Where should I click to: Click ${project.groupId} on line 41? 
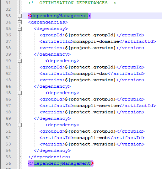tap(91, 67)
